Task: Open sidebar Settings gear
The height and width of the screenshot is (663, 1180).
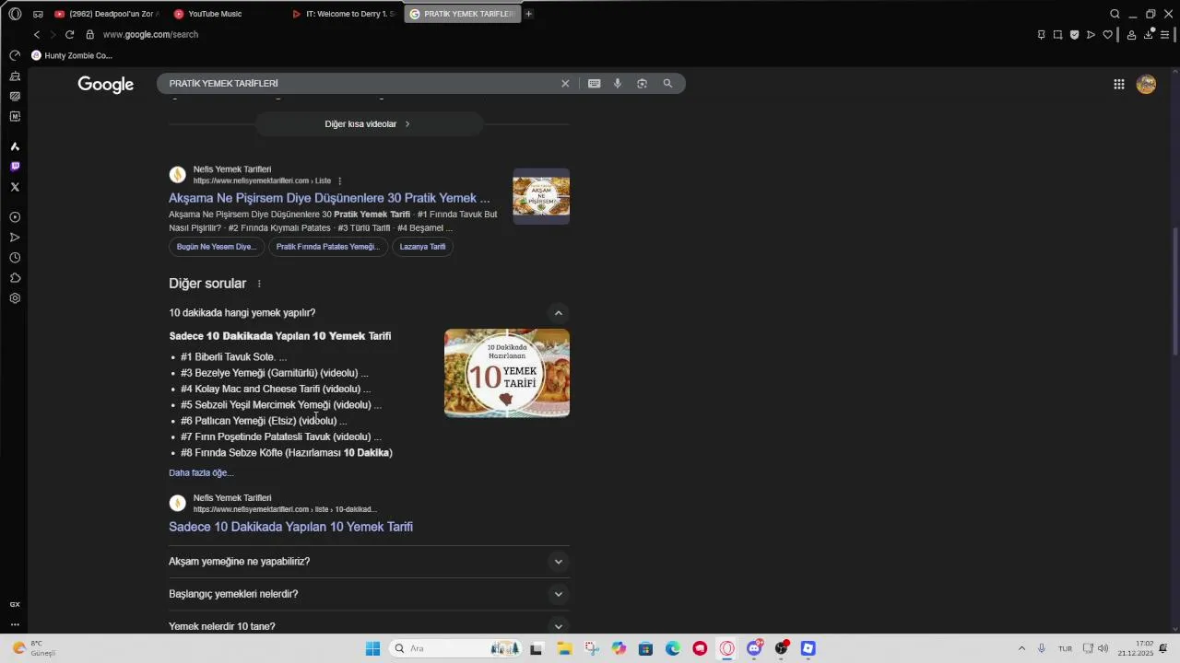Action: click(15, 298)
